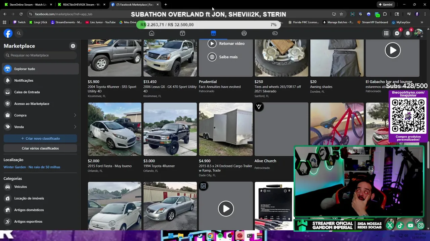
Task: Expand the Compra section
Action: tap(40, 115)
